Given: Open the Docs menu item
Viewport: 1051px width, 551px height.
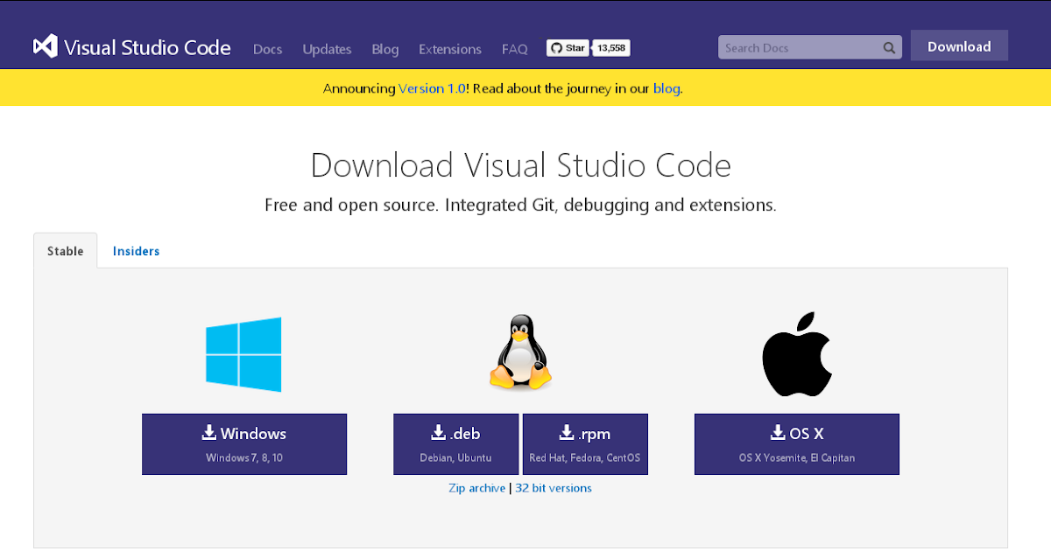Looking at the screenshot, I should (267, 49).
